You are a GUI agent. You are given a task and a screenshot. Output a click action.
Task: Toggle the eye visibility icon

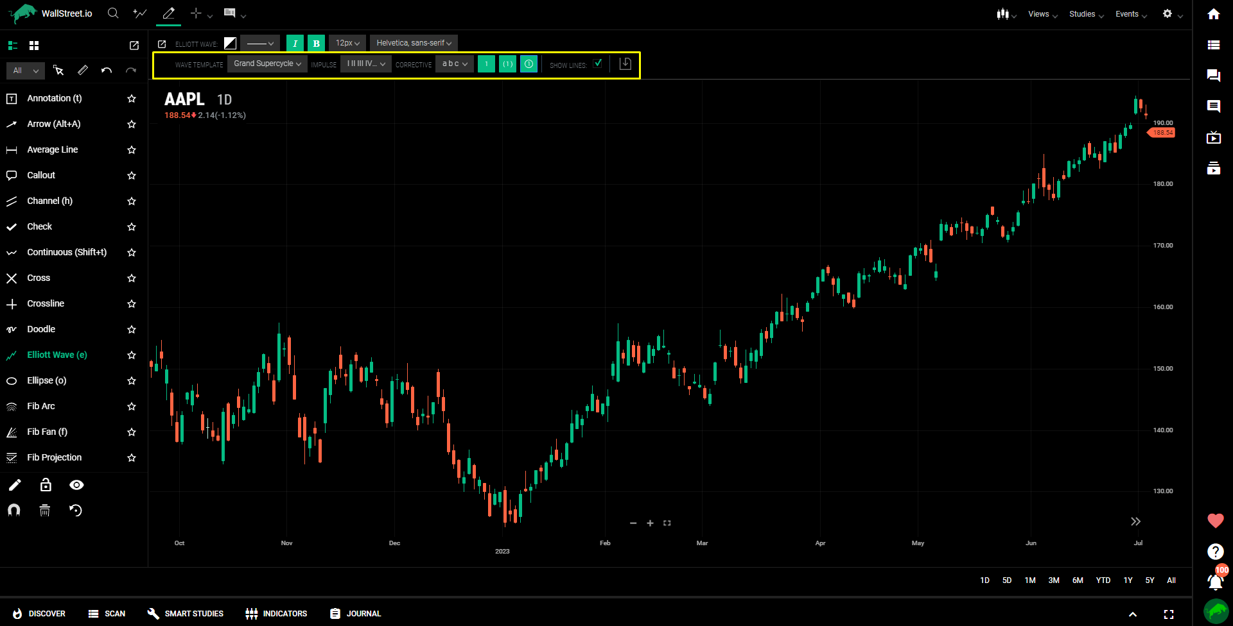pos(76,485)
